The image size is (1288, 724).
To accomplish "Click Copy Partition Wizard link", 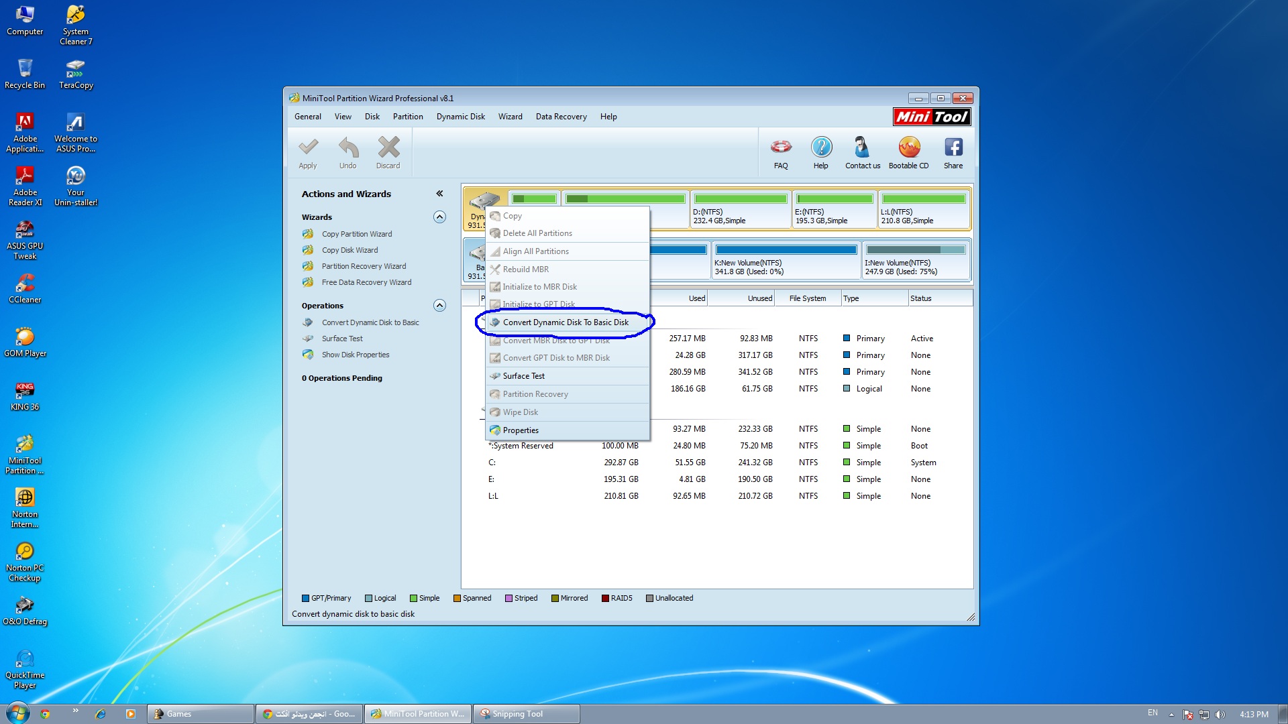I will [356, 233].
